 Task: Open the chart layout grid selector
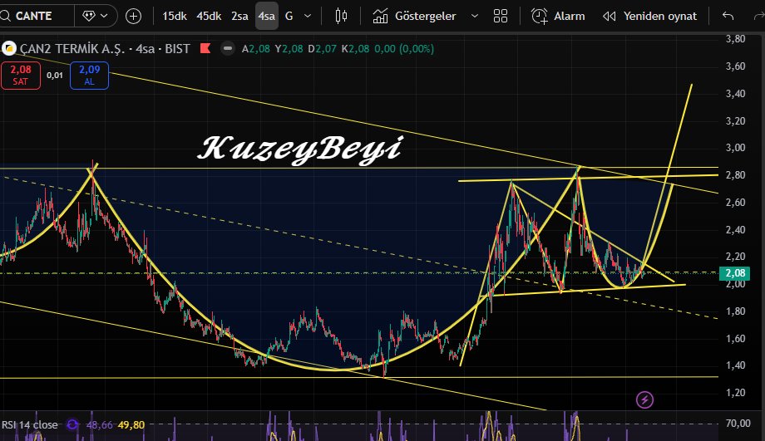501,16
